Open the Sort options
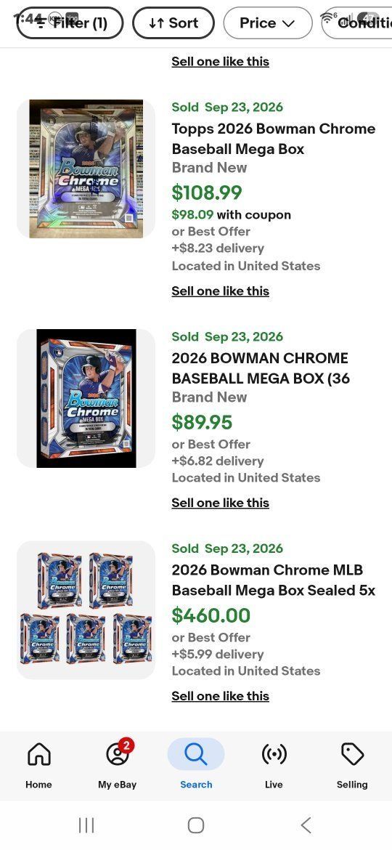 [173, 23]
